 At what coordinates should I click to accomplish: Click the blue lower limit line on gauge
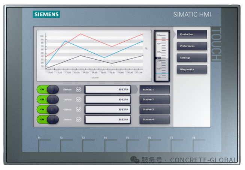click(162, 73)
